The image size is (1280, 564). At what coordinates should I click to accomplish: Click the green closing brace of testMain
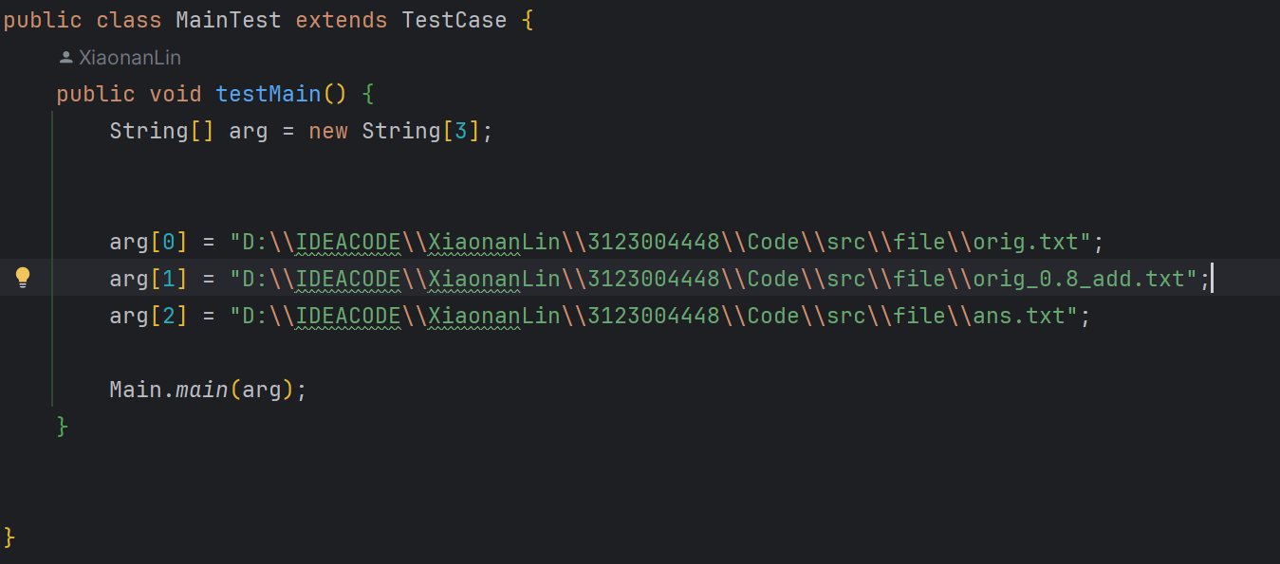(x=63, y=427)
